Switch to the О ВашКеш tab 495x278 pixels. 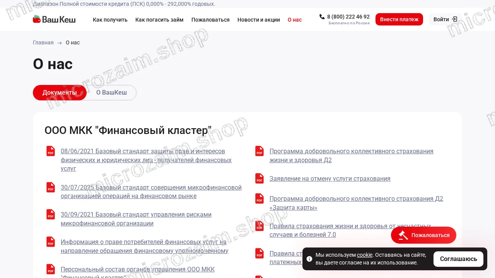pyautogui.click(x=111, y=93)
